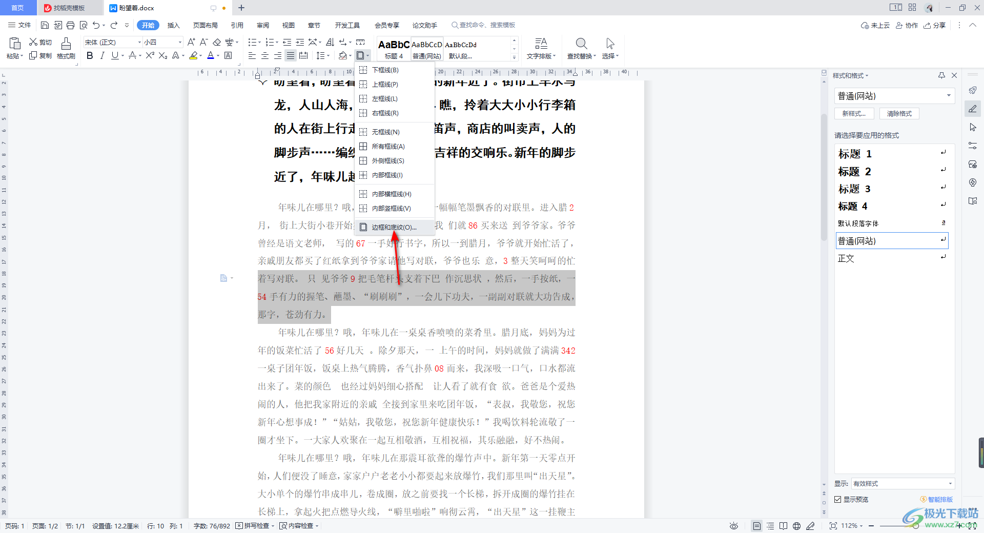Toggle italic formatting
This screenshot has height=533, width=984.
click(102, 55)
